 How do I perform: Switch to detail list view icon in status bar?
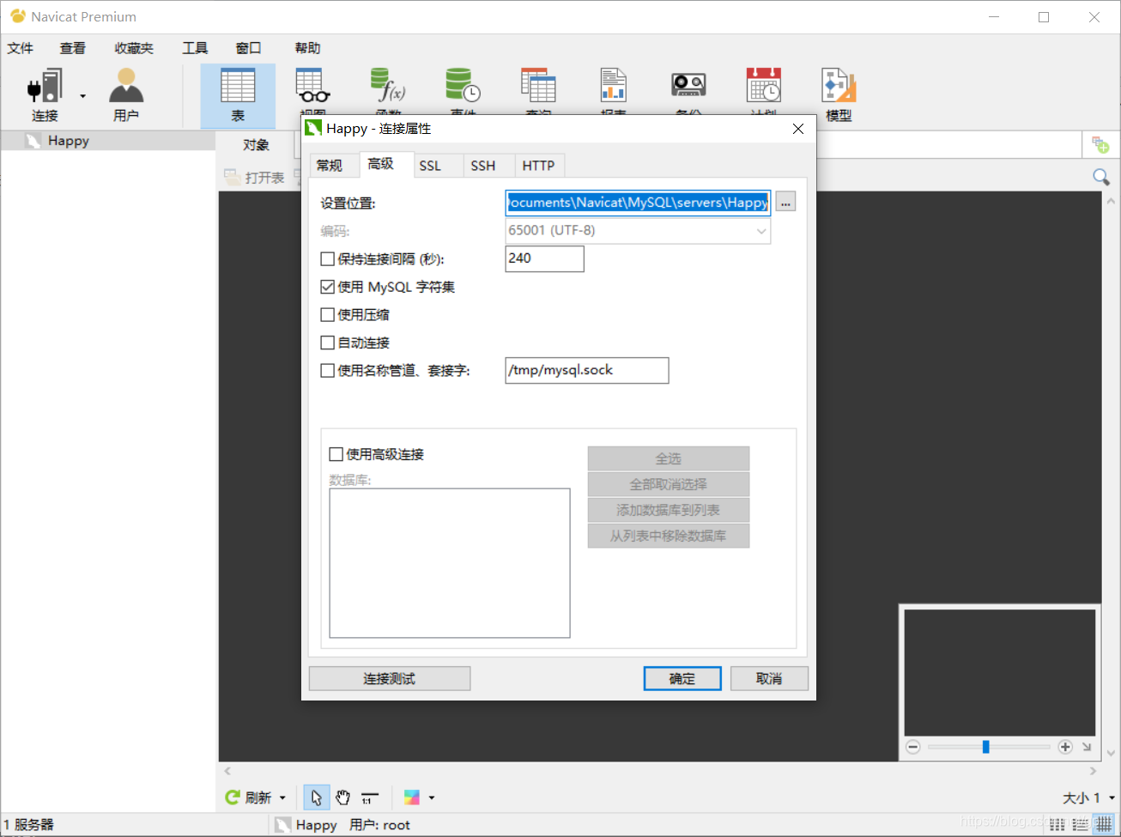click(x=1081, y=824)
